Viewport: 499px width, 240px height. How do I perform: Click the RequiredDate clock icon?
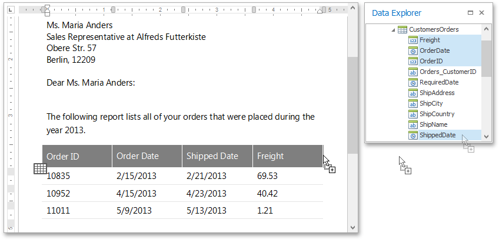pyautogui.click(x=413, y=82)
